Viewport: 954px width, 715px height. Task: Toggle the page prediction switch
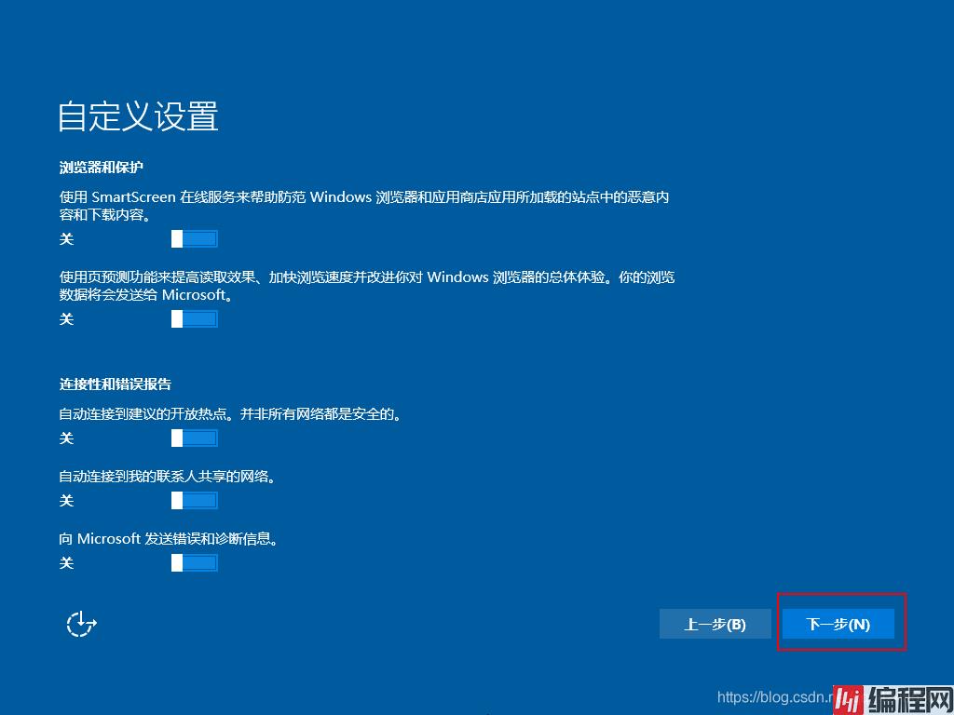click(x=195, y=319)
